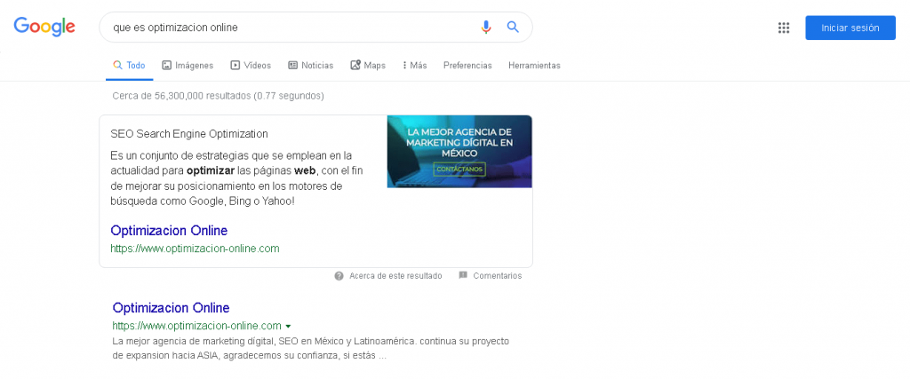
Task: Open Herramientas search tools
Action: (534, 66)
